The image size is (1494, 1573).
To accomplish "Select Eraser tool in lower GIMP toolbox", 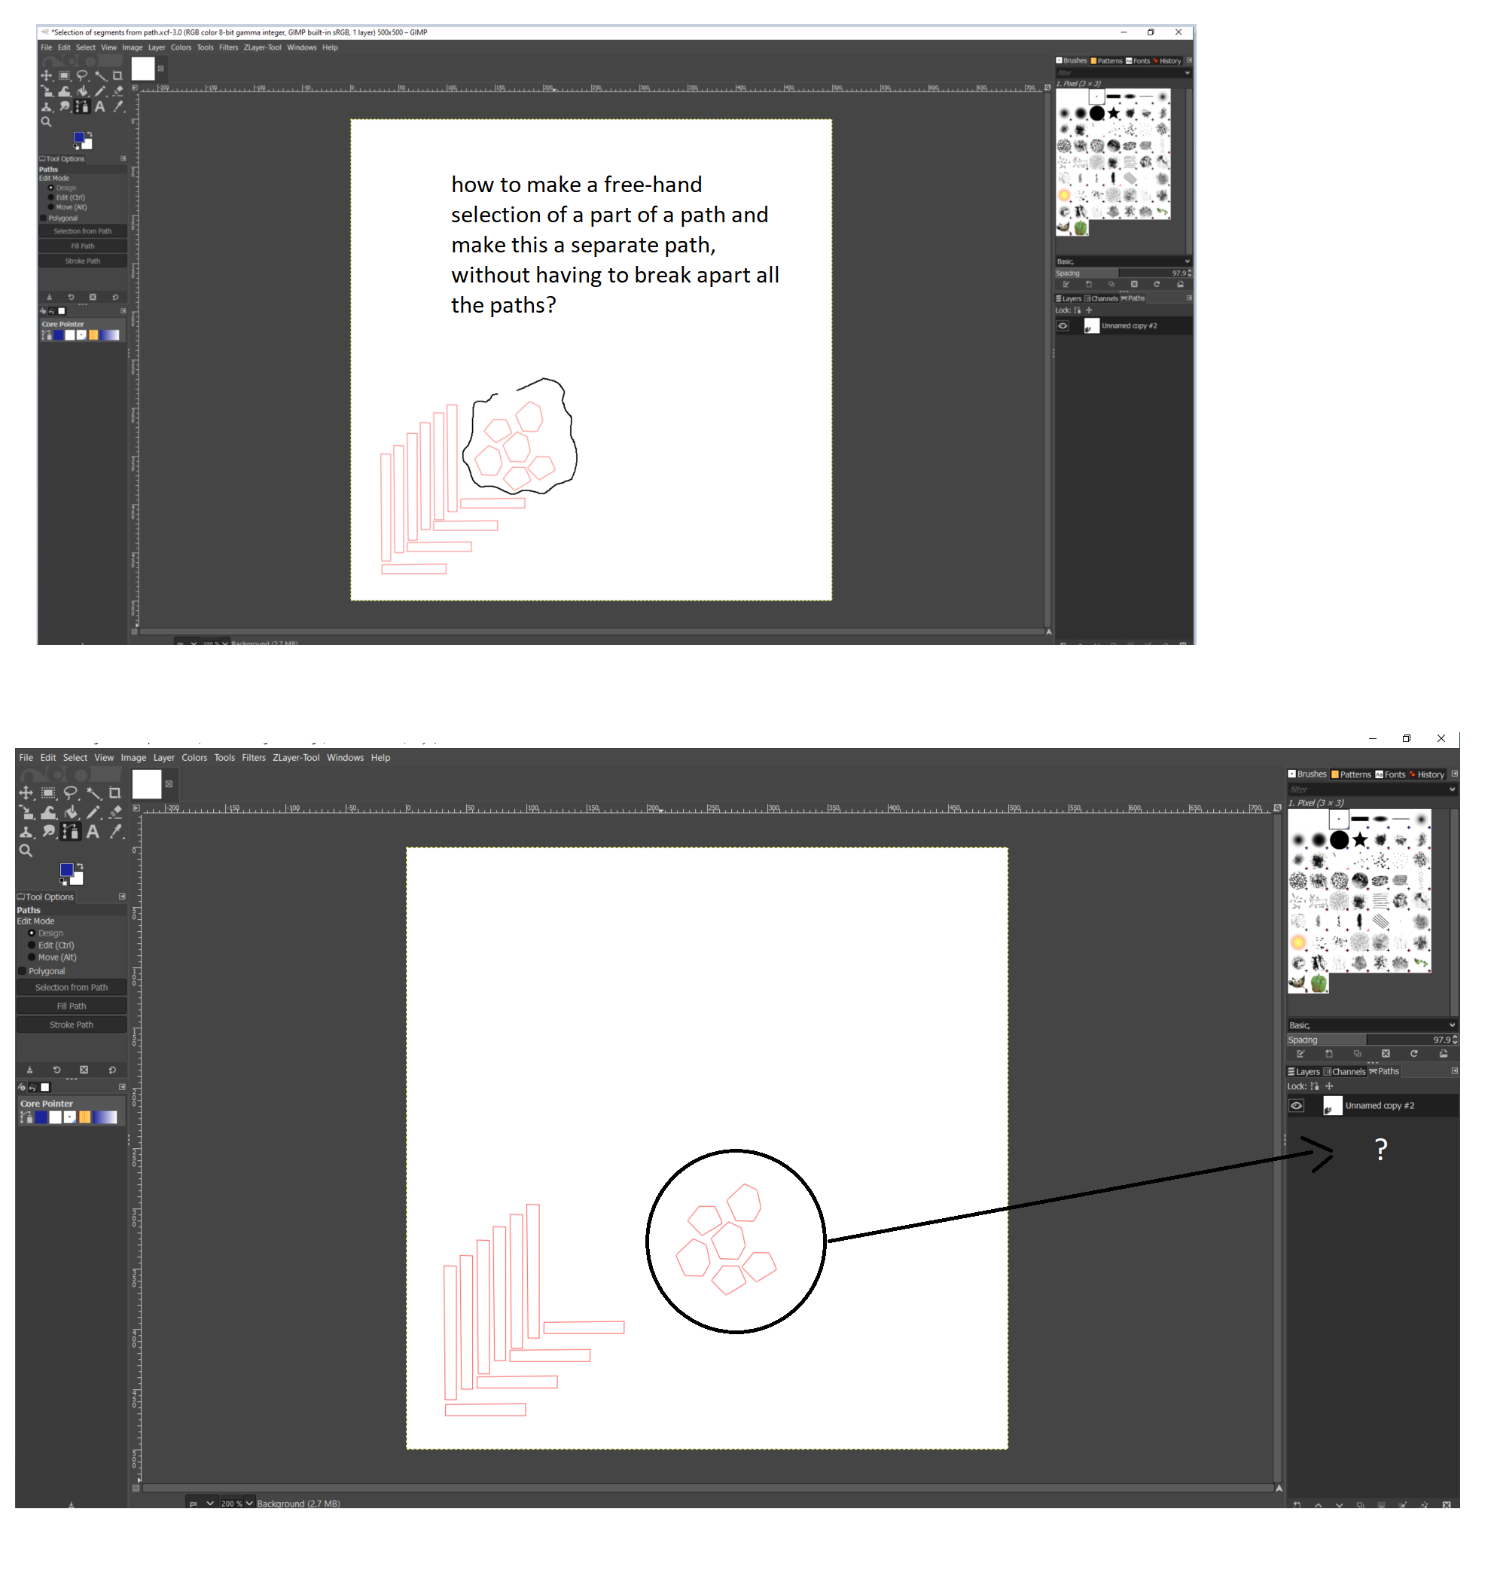I will point(115,812).
